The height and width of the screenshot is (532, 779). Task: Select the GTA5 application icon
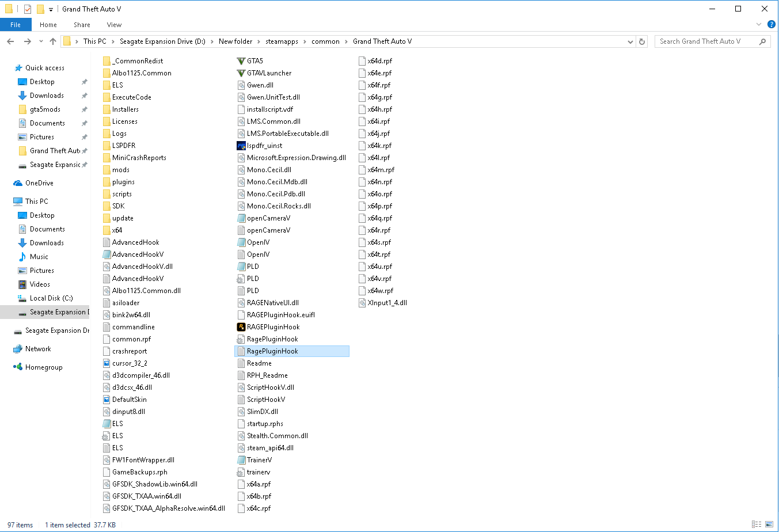coord(241,61)
